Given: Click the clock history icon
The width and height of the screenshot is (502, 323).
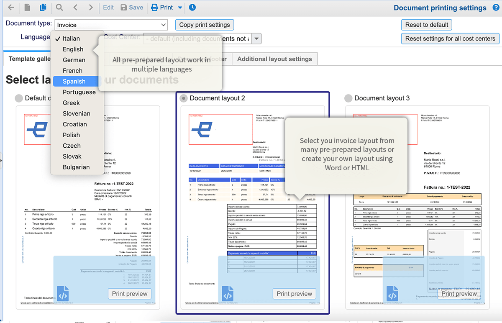Looking at the screenshot, I should 192,8.
